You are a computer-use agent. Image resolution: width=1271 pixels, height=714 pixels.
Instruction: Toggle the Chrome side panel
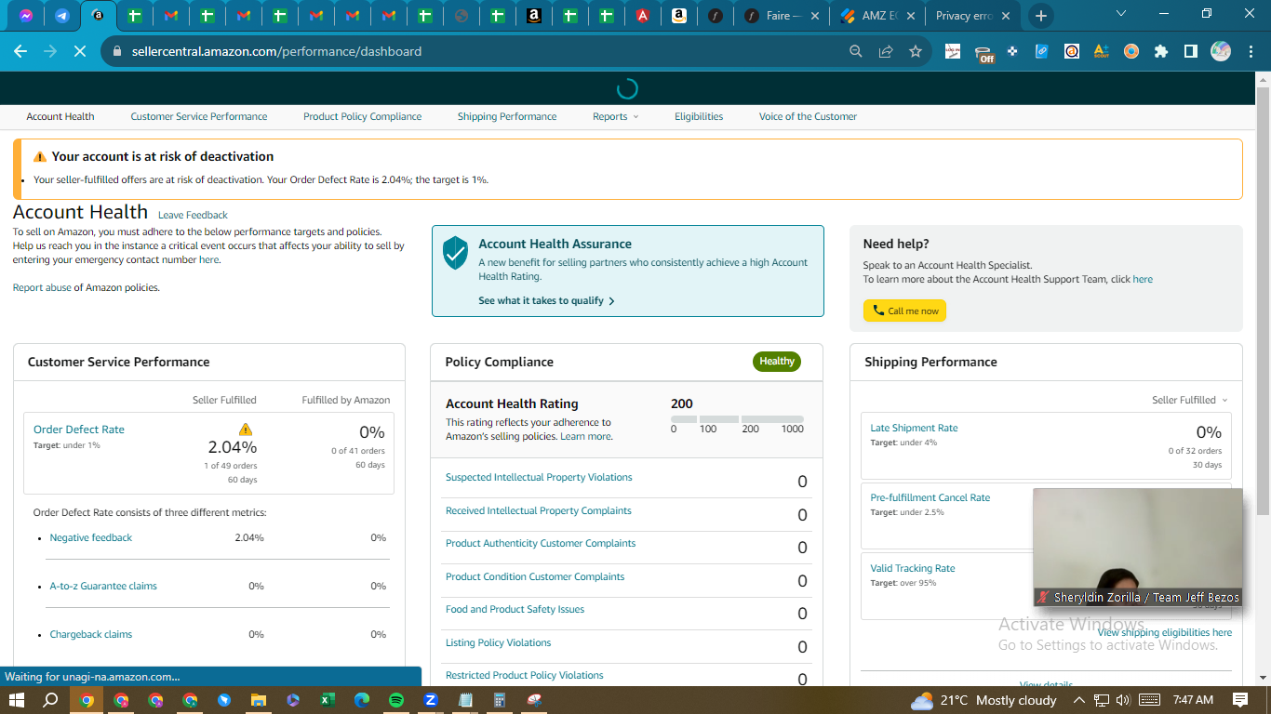coord(1191,51)
